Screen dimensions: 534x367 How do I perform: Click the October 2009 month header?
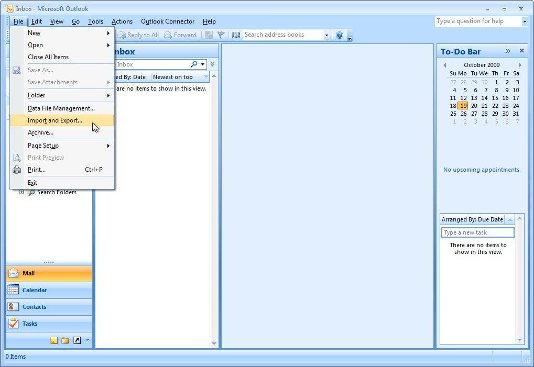click(x=482, y=65)
